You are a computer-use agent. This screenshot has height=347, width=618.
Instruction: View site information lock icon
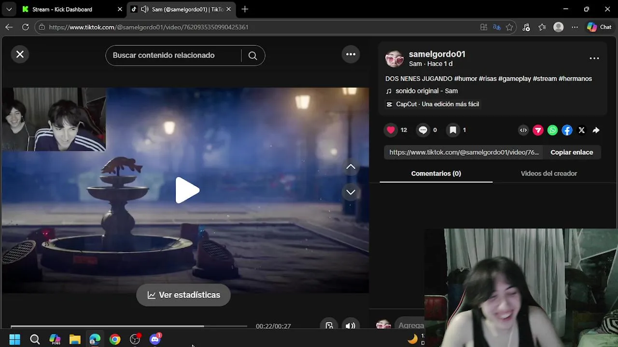pyautogui.click(x=42, y=27)
